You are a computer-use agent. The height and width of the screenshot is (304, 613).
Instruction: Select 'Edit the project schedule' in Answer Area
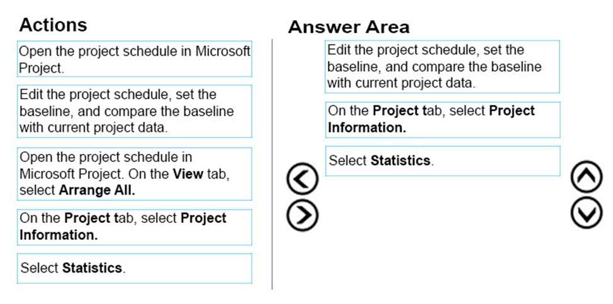[442, 67]
